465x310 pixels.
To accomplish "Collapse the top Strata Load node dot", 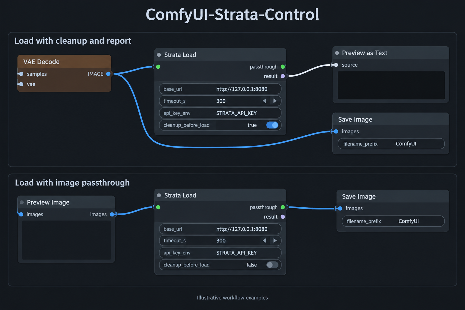I will point(159,55).
